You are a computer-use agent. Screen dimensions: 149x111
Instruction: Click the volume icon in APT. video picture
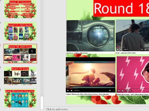pos(123,91)
